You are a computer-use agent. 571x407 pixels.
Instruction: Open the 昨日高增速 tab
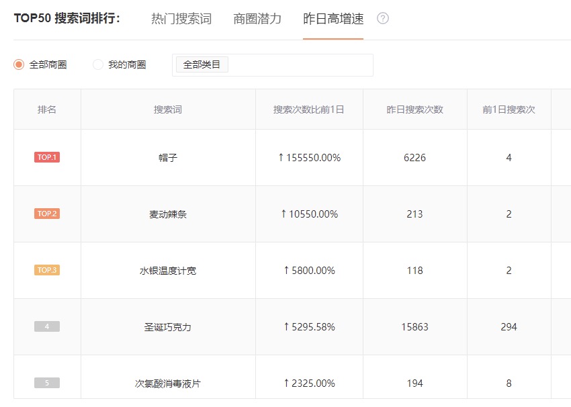[333, 19]
